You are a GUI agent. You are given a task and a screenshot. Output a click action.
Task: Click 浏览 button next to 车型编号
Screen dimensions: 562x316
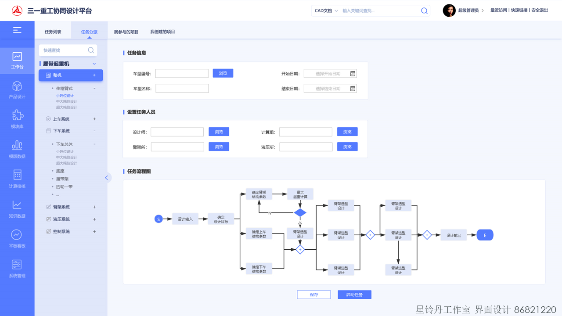click(223, 73)
